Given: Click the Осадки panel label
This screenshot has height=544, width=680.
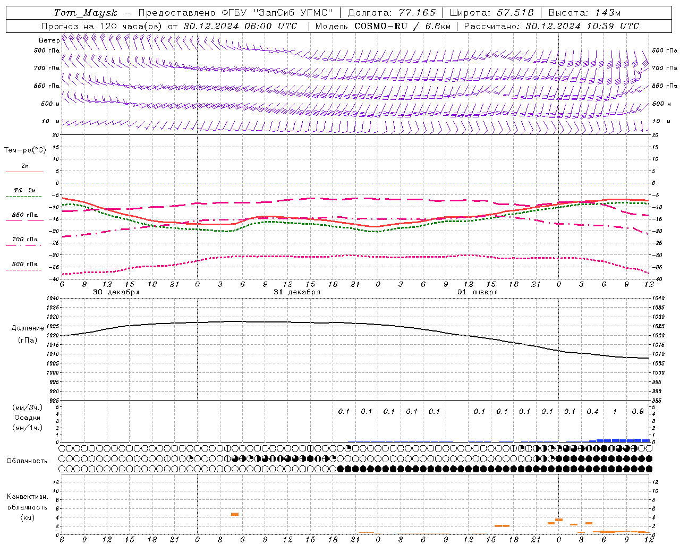Looking at the screenshot, I should coord(28,418).
